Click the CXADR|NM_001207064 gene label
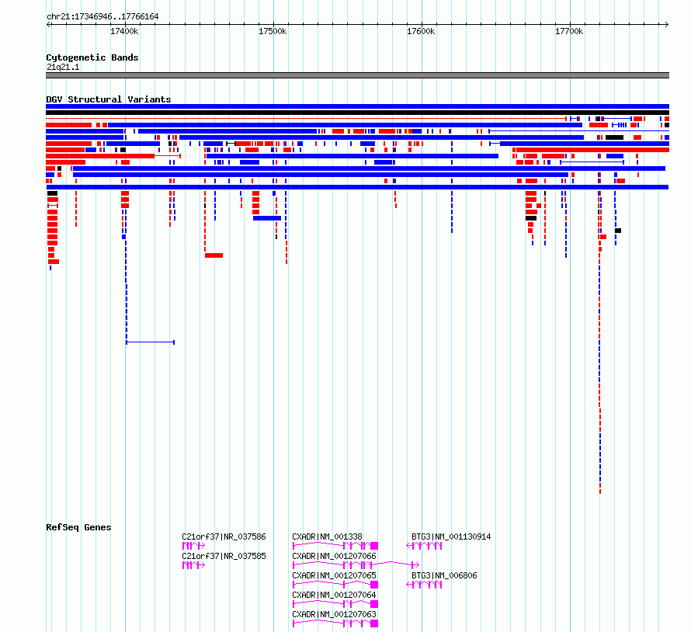 coord(334,595)
